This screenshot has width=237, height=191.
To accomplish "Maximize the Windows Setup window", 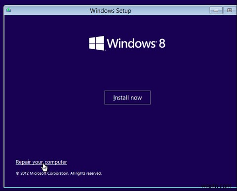I will click(230, 10).
